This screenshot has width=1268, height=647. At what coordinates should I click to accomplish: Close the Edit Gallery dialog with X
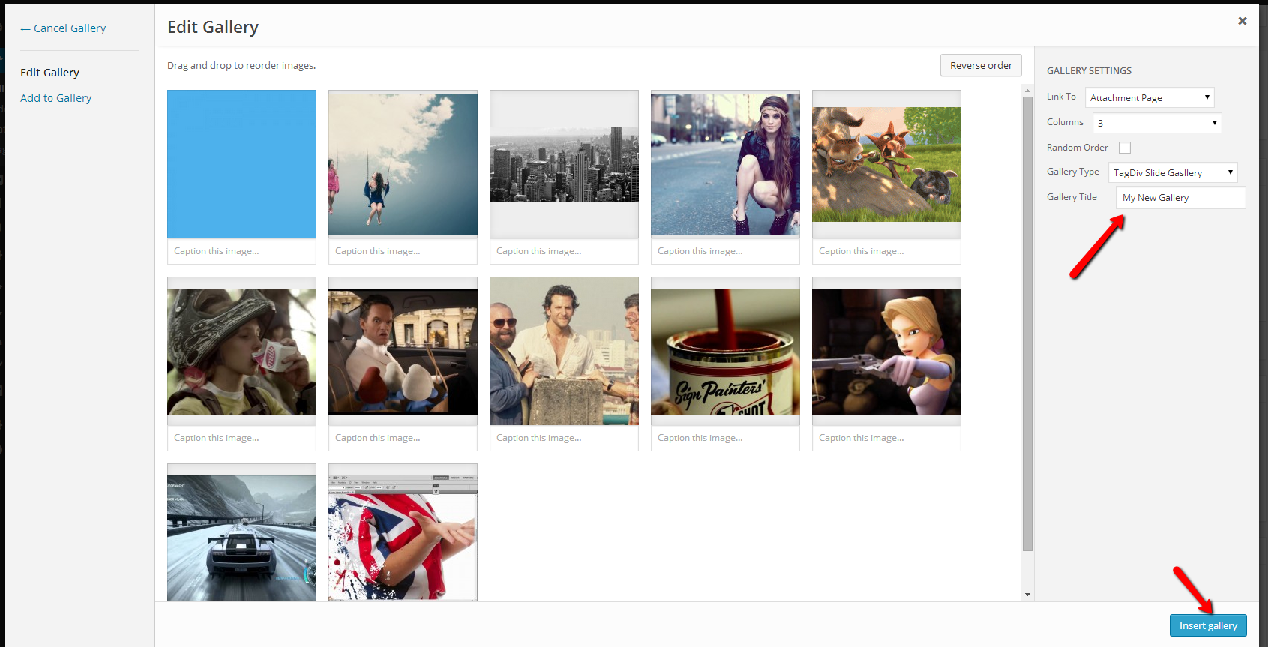pos(1242,21)
